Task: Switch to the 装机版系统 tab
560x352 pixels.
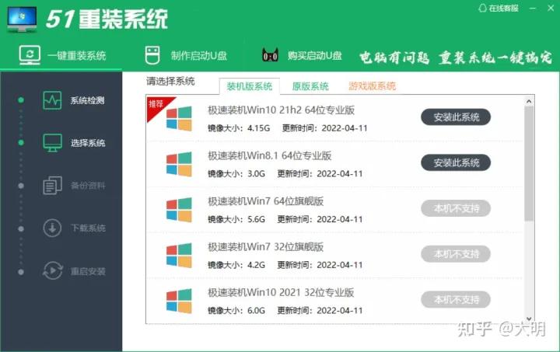Action: coord(250,86)
